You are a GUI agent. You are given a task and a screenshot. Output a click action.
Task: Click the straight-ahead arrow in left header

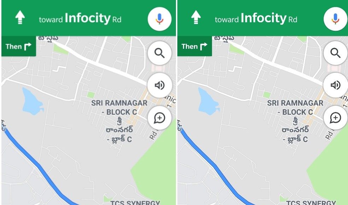[20, 17]
